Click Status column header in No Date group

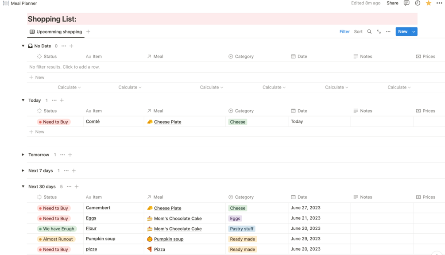click(47, 57)
